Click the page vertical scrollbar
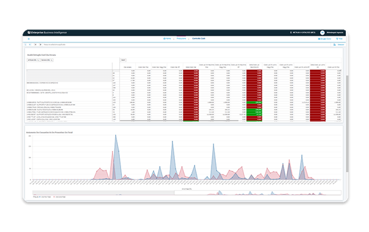 click(x=347, y=124)
